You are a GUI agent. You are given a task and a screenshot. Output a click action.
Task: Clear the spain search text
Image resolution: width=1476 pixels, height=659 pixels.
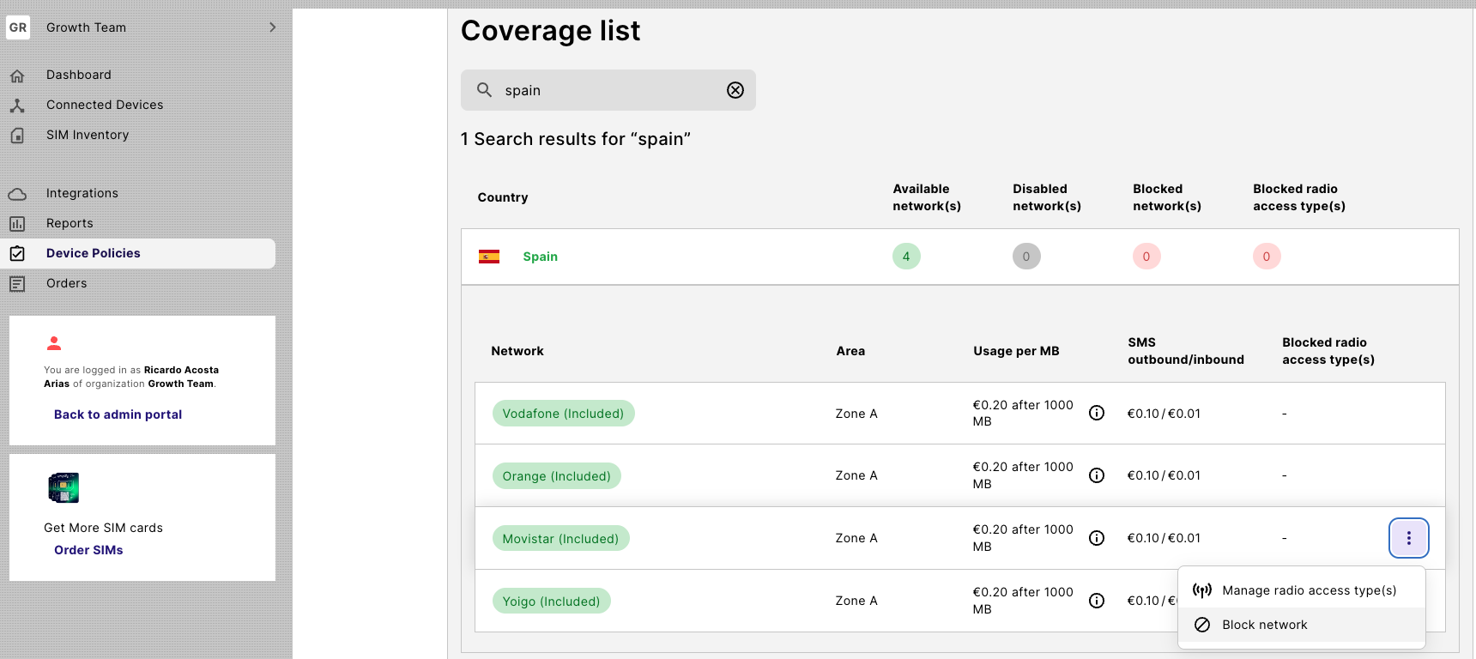[x=735, y=90]
